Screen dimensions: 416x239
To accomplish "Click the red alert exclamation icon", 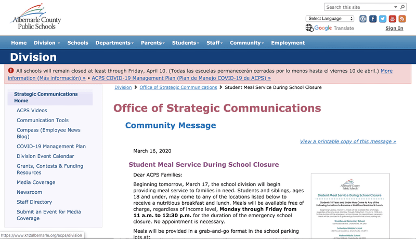I will click(x=10, y=71).
